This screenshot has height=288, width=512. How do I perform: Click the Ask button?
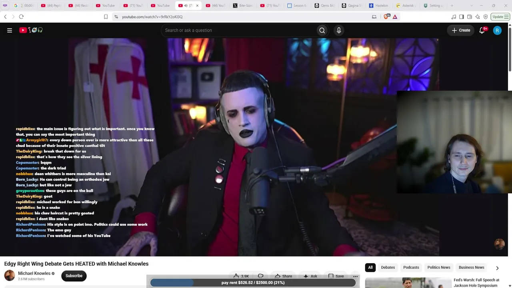pyautogui.click(x=310, y=276)
